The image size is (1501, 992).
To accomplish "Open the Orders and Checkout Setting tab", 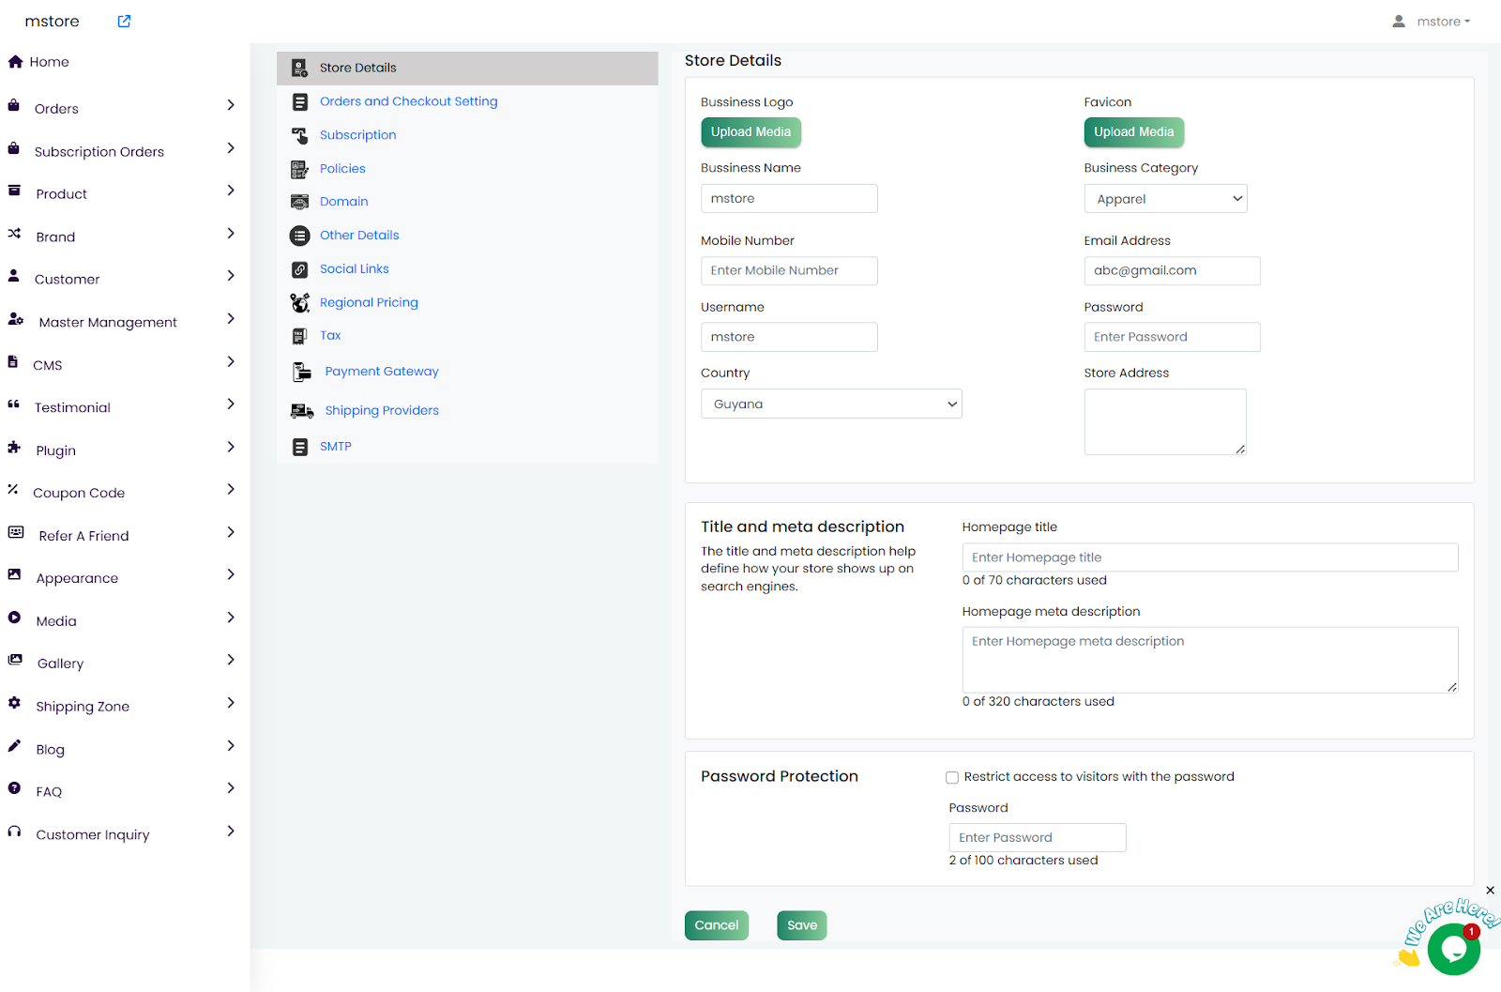I will tap(408, 101).
